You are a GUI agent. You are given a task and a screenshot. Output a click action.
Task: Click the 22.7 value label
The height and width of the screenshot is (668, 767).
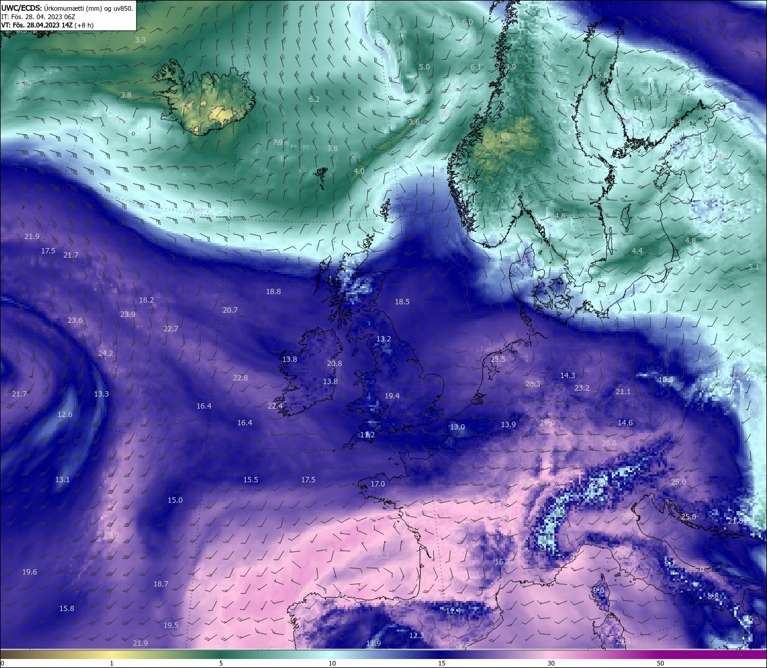171,329
